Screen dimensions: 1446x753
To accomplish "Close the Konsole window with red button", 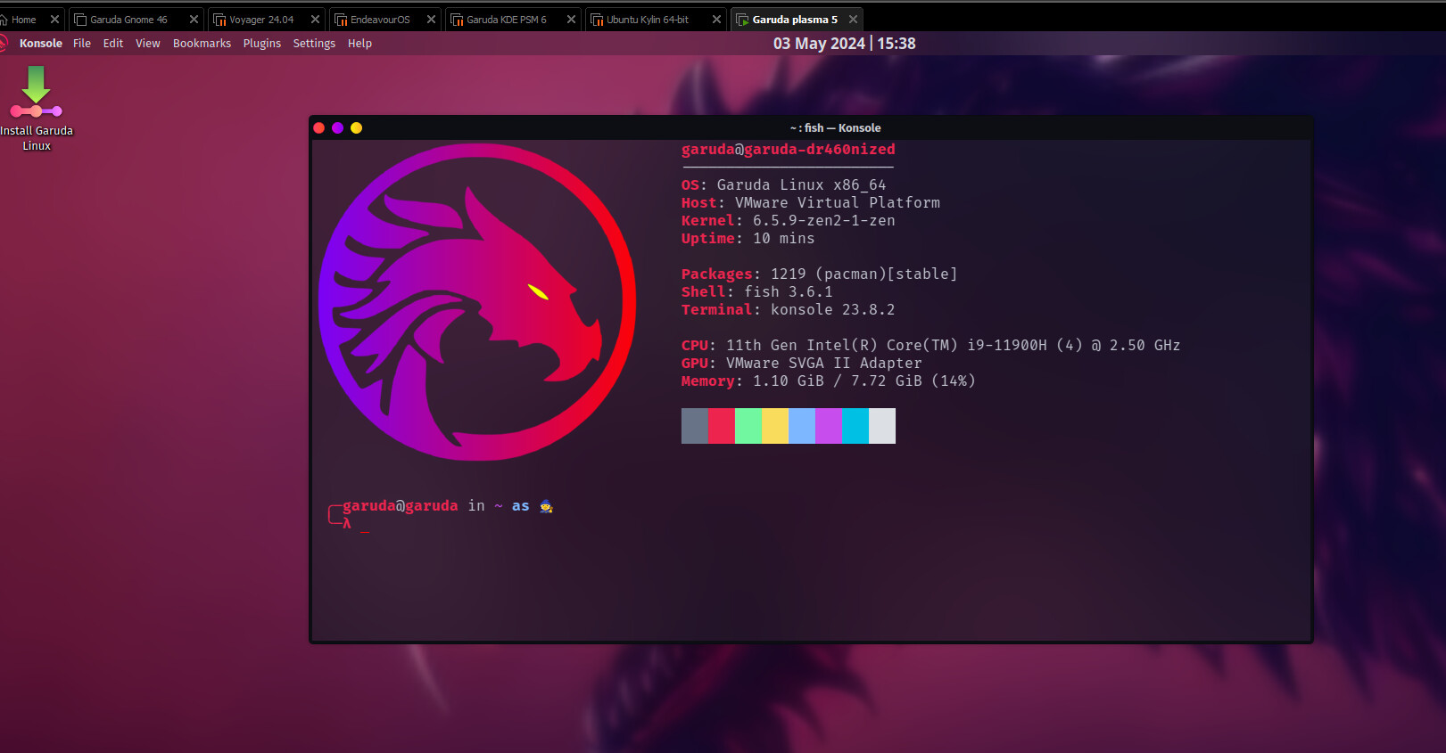I will coord(319,127).
